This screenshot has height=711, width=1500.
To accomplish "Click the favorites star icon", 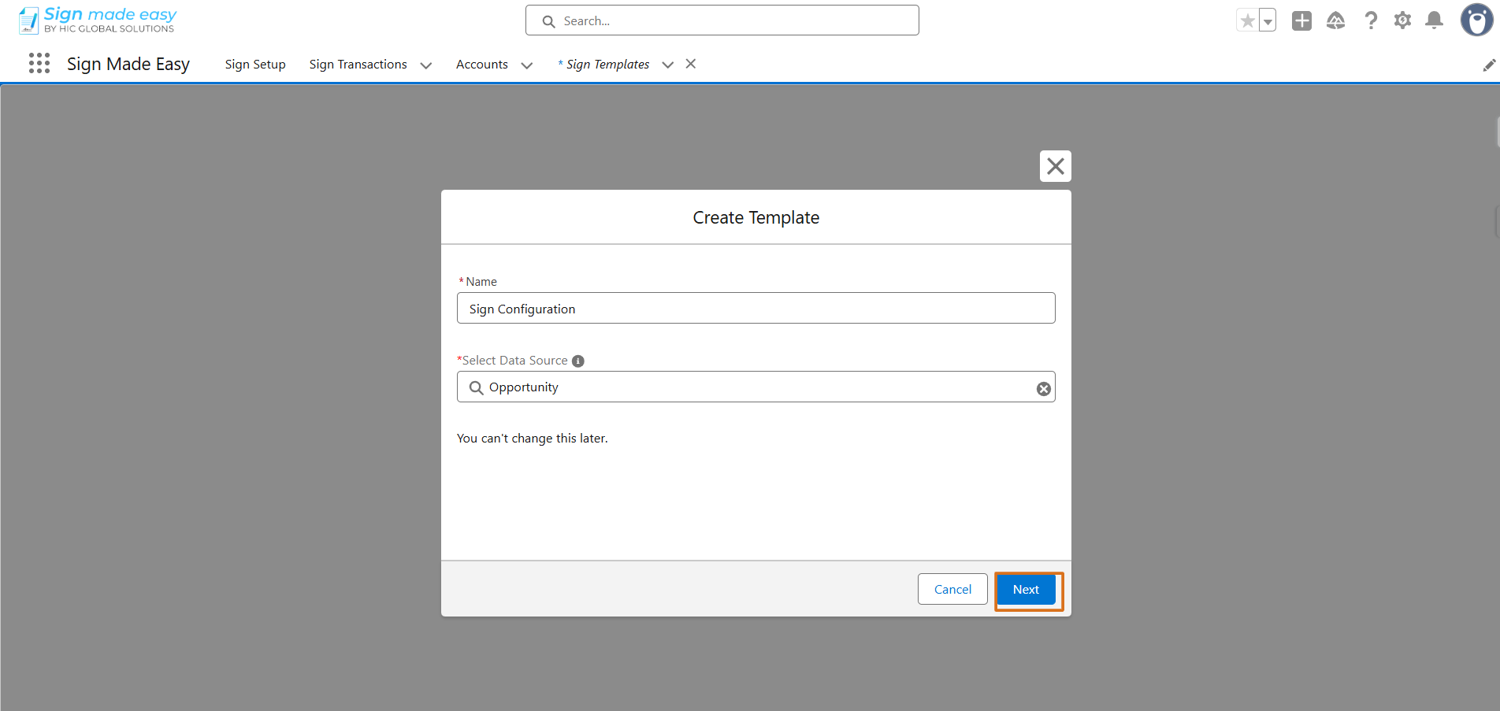I will (1247, 20).
